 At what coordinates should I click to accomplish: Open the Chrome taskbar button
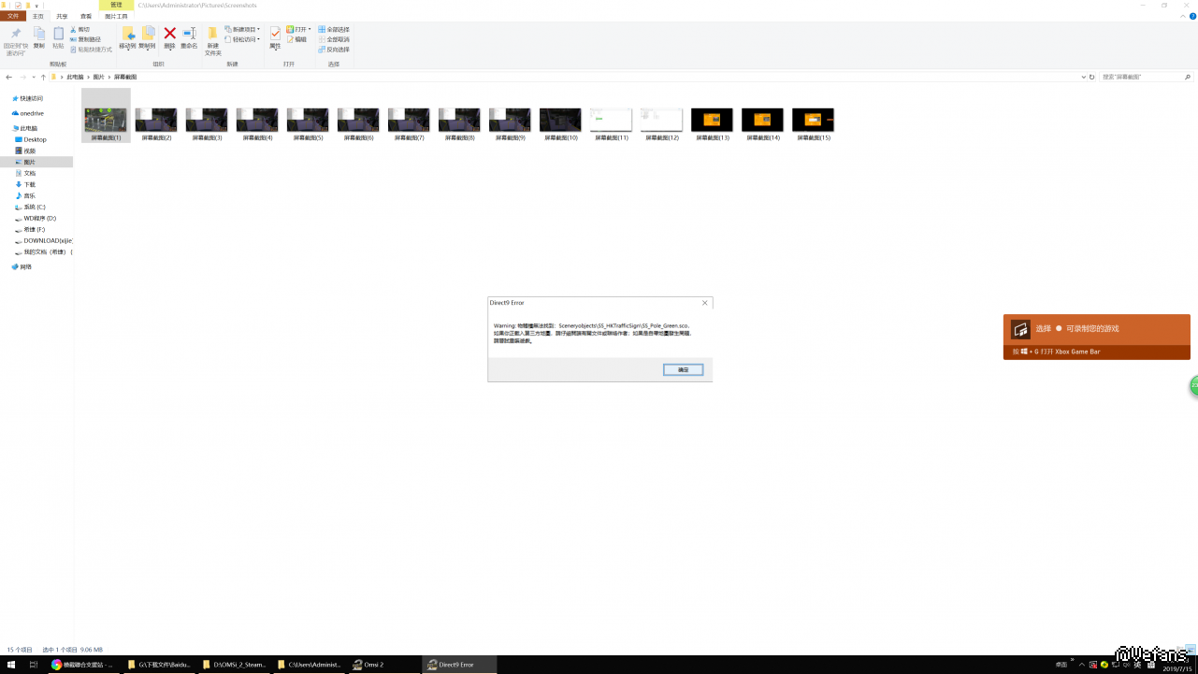point(84,665)
